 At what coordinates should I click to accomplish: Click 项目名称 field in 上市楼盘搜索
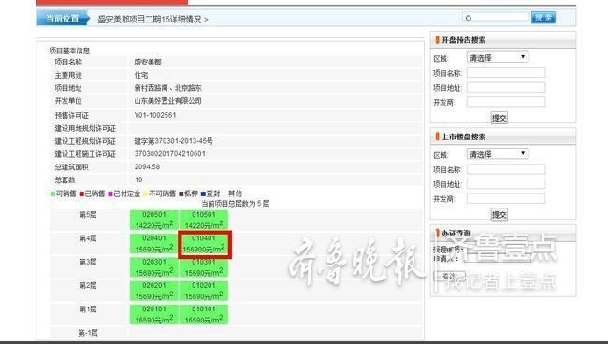coord(506,169)
